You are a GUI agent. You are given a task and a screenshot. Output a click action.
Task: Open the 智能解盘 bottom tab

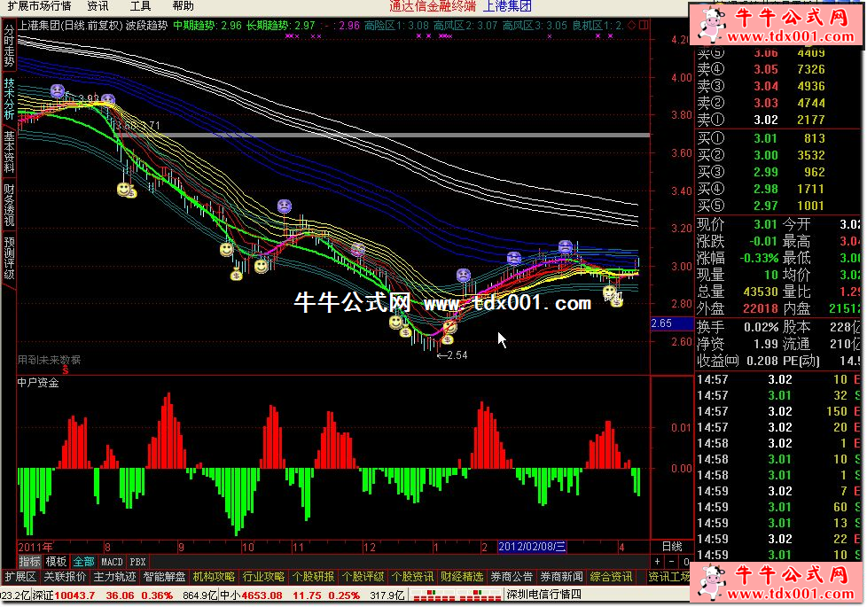point(164,577)
